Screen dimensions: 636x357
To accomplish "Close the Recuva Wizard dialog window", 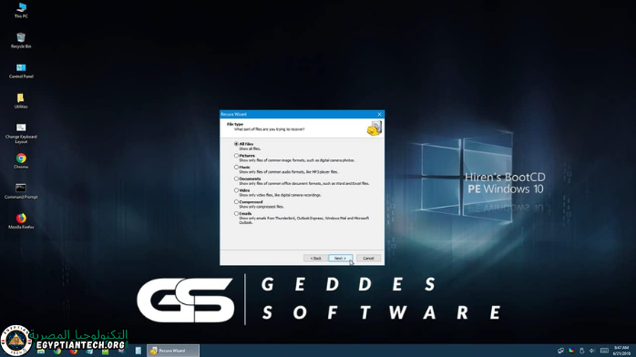I will 379,114.
